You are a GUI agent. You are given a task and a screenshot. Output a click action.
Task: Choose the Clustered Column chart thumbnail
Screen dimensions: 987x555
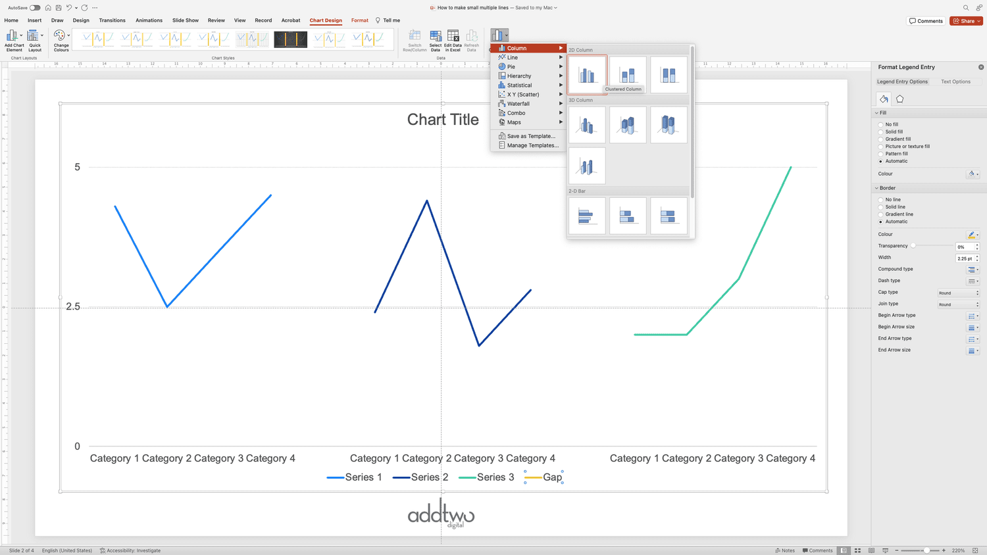586,74
